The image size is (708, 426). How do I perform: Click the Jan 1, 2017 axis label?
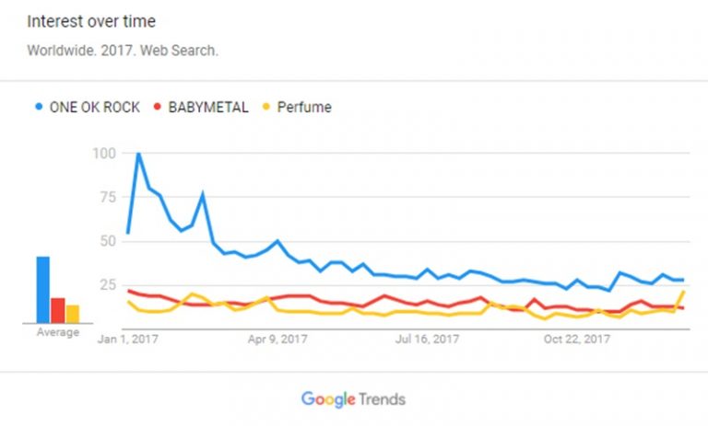128,339
